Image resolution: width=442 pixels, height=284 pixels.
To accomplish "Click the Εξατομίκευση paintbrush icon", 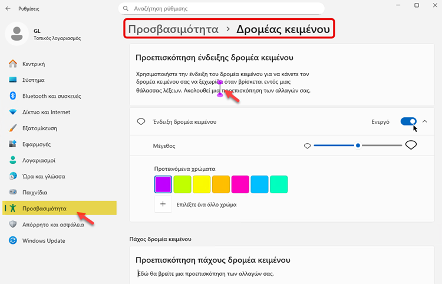I will point(13,128).
